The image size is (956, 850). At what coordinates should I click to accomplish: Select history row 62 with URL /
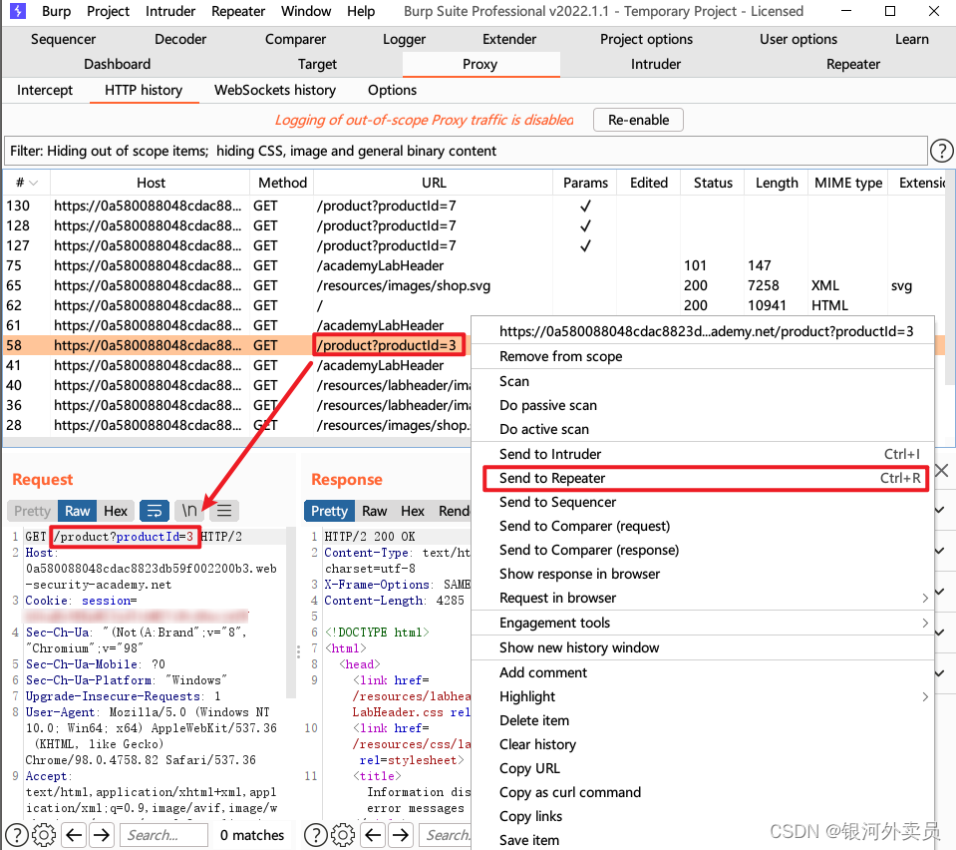point(475,305)
